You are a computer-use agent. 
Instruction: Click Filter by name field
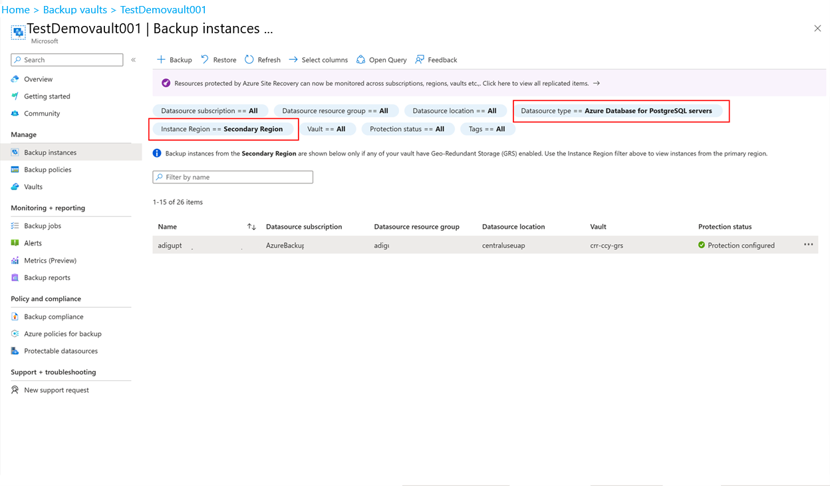tap(233, 178)
